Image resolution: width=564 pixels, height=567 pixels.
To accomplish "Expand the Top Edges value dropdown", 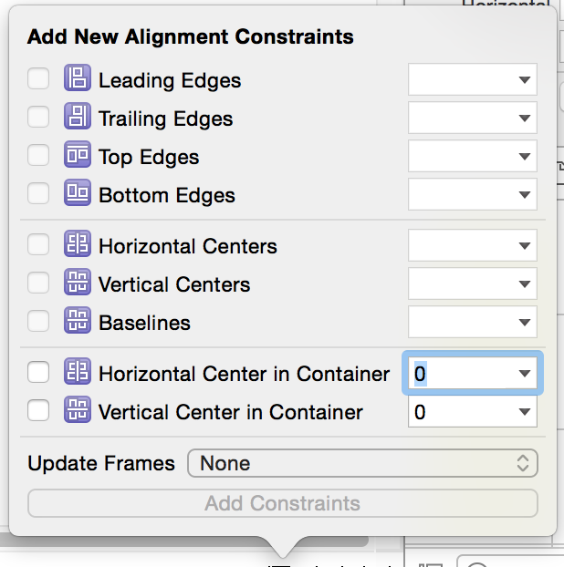I will point(524,157).
